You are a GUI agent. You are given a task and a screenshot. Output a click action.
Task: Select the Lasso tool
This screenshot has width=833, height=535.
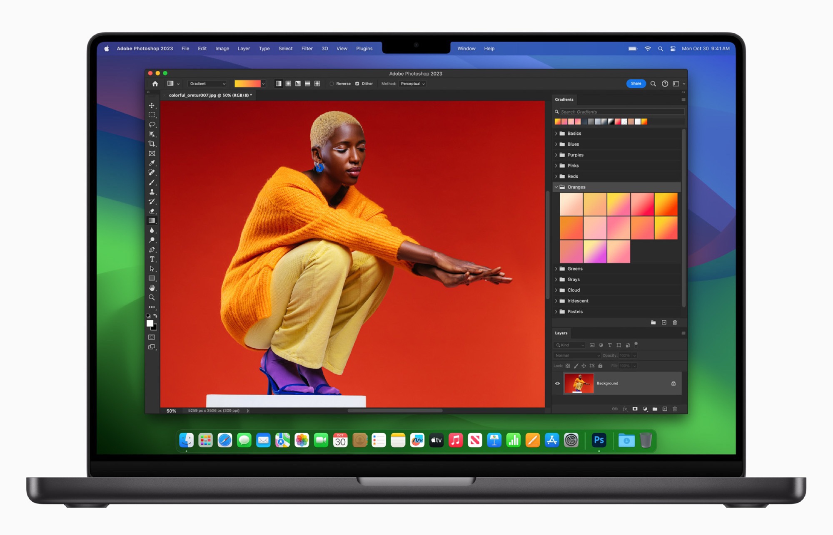click(152, 124)
